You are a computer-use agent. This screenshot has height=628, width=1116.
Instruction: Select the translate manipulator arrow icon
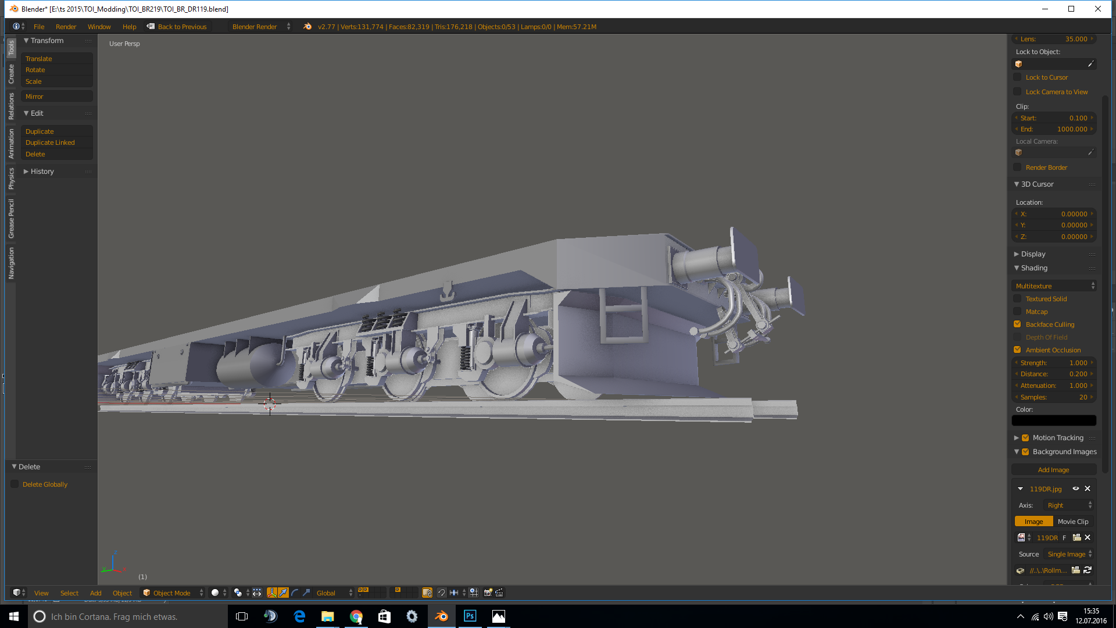click(x=283, y=593)
